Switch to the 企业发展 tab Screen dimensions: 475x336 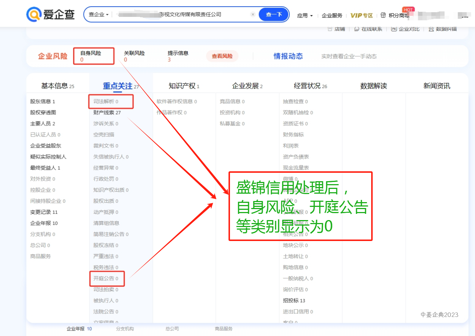point(247,86)
